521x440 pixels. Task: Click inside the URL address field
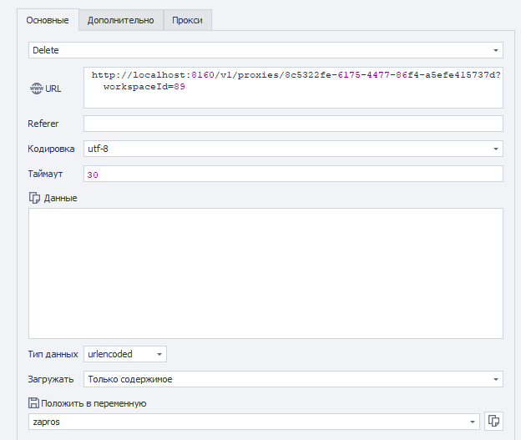292,99
